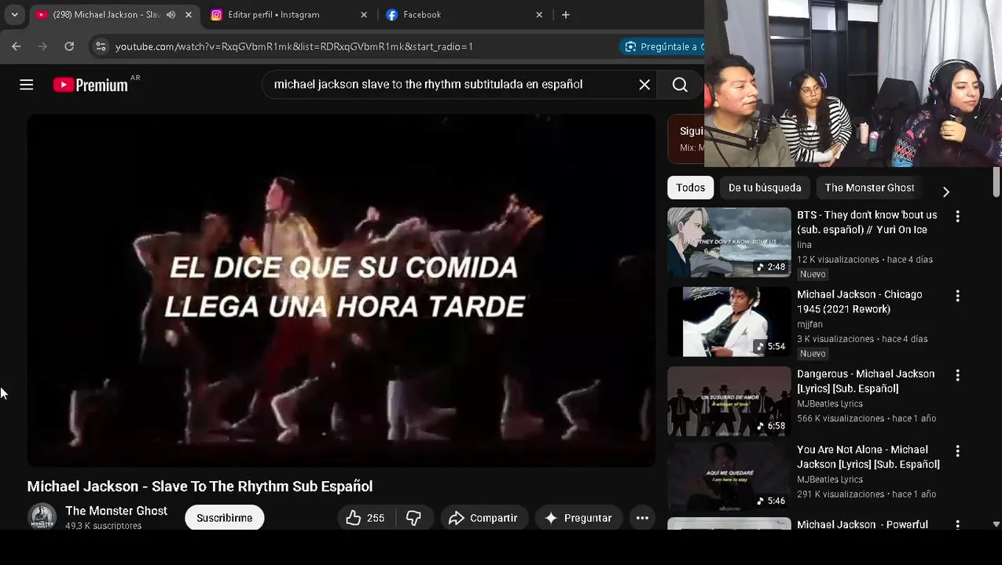1002x565 pixels.
Task: Open the tab search dropdown arrow
Action: [x=14, y=15]
